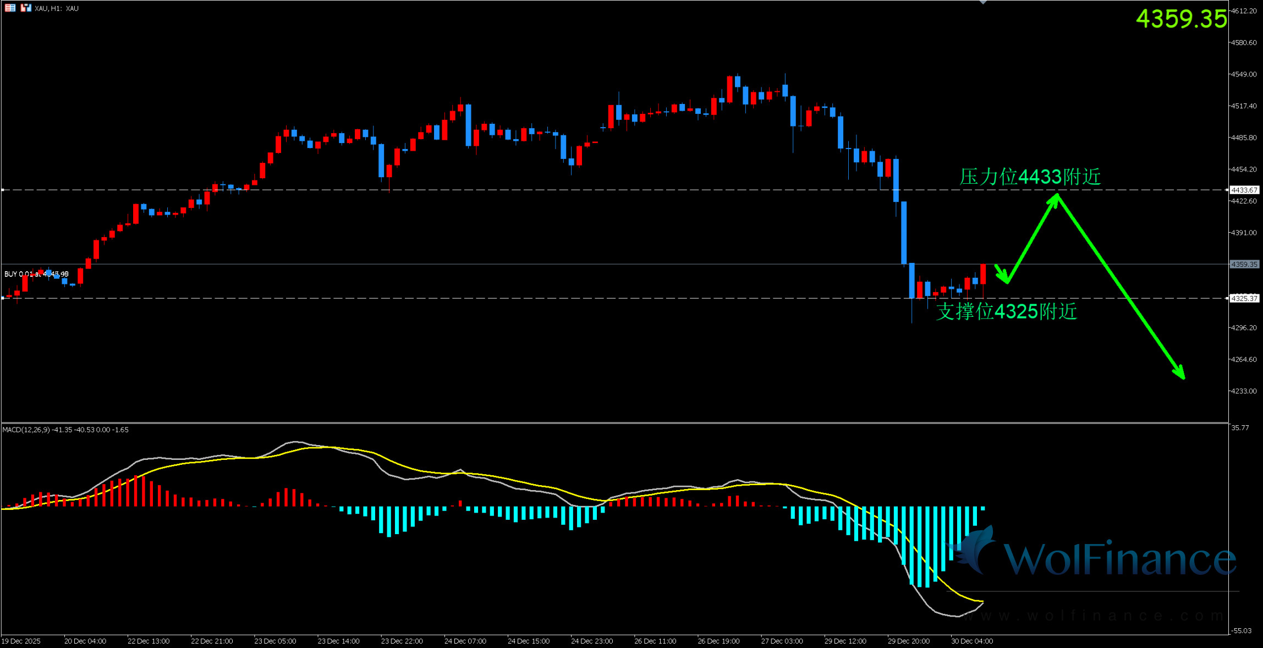Image resolution: width=1263 pixels, height=648 pixels.
Task: Click the 4433.67 price tag on scale
Action: tap(1244, 190)
